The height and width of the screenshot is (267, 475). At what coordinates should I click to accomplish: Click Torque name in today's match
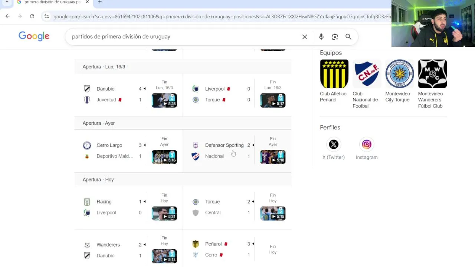[212, 202]
